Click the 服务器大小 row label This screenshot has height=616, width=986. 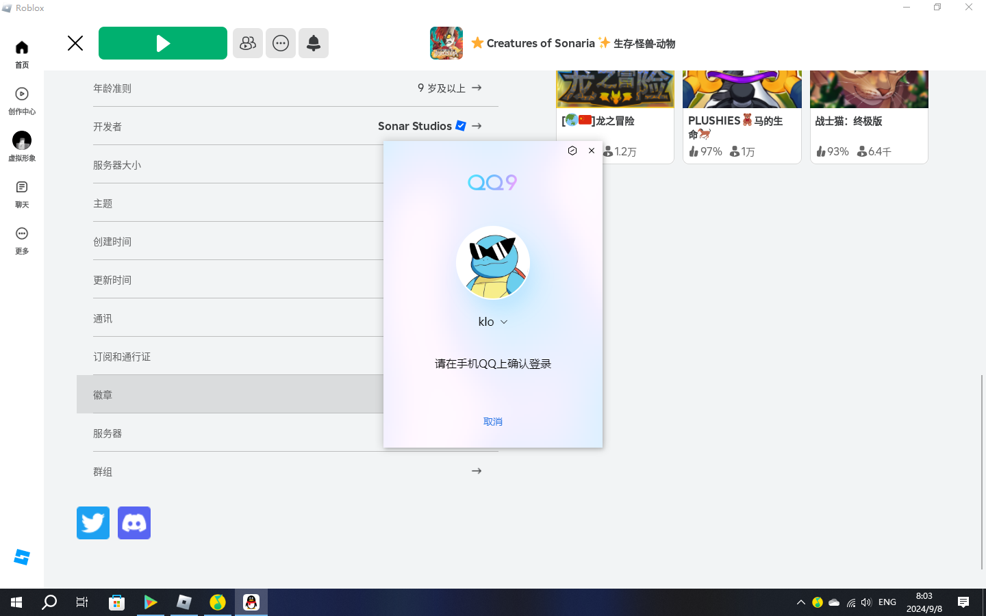(x=117, y=165)
